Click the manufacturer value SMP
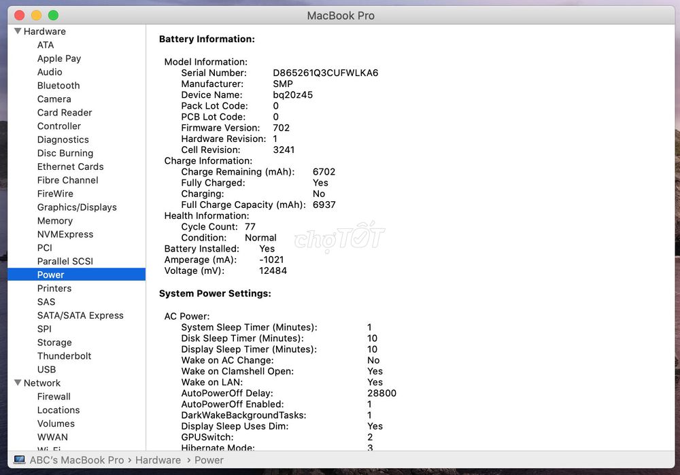This screenshot has height=475, width=680. [283, 84]
